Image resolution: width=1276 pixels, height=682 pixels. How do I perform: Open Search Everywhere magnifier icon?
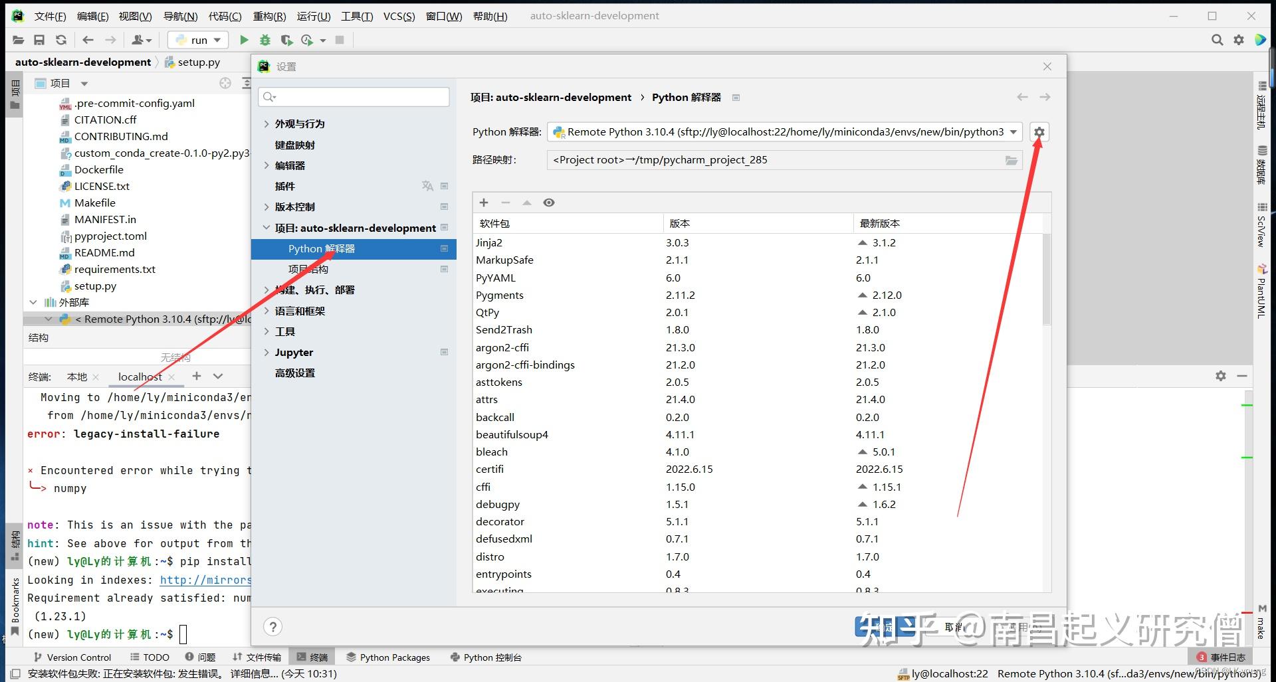click(1217, 40)
